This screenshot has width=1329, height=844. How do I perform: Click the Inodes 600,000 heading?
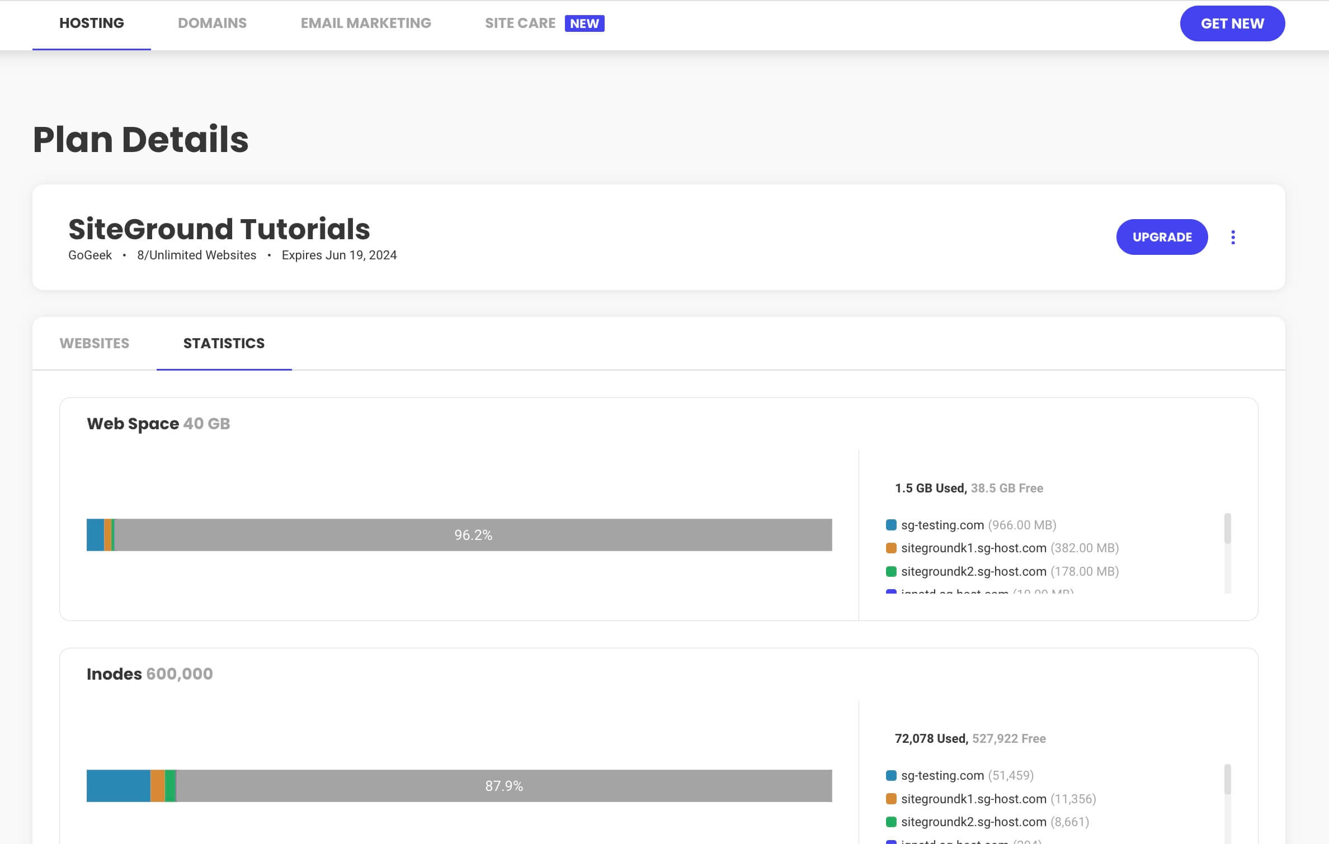click(150, 674)
